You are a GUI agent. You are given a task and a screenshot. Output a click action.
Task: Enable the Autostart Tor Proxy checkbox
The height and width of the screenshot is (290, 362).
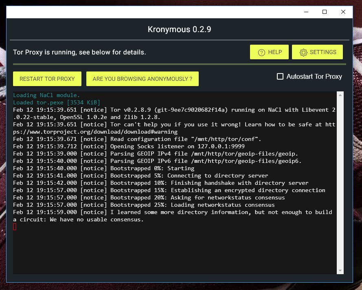coord(280,76)
